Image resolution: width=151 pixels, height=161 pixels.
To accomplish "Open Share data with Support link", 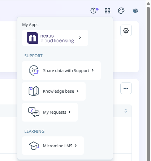I will click(61, 71).
